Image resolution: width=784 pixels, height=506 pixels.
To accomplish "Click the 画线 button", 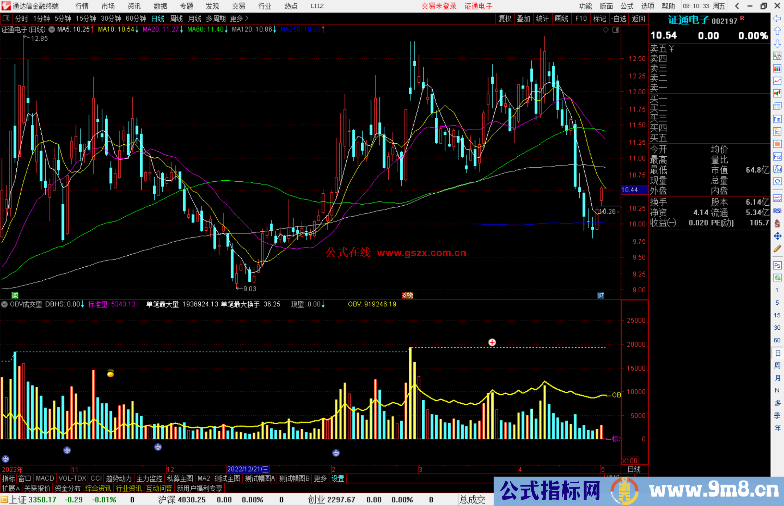I will click(562, 18).
